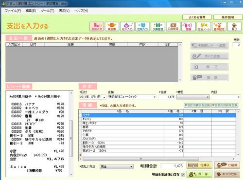Open the 口座管理 toolbar icon
Image resolution: width=243 pixels, height=180 pixels.
point(173,26)
